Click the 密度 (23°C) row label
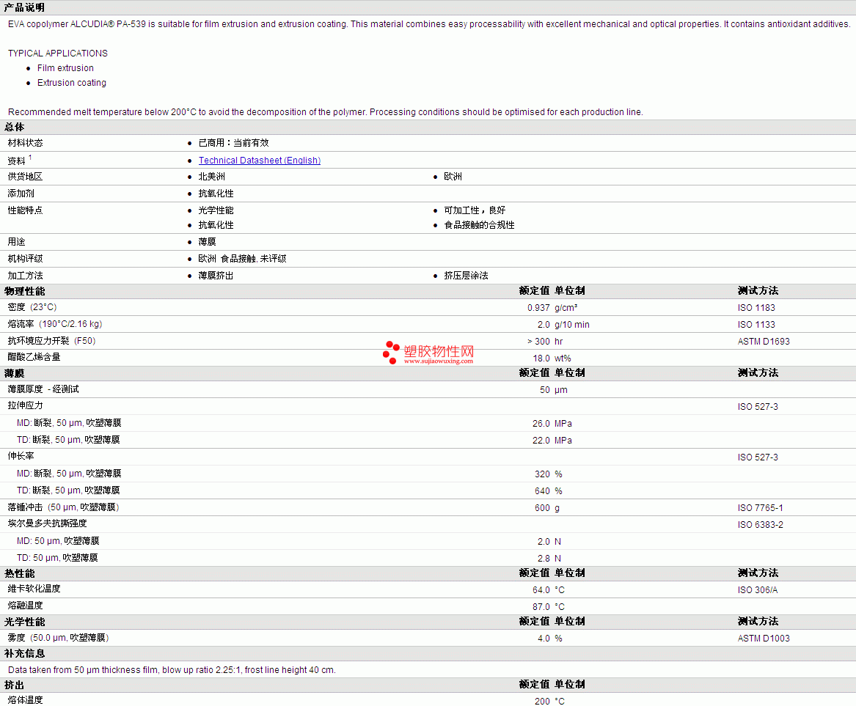This screenshot has width=856, height=706. [32, 308]
